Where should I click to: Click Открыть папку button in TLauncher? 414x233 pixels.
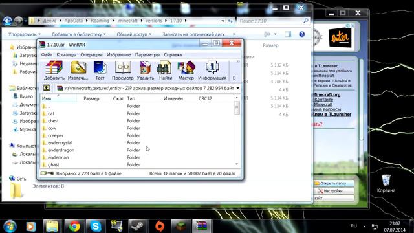point(334,183)
